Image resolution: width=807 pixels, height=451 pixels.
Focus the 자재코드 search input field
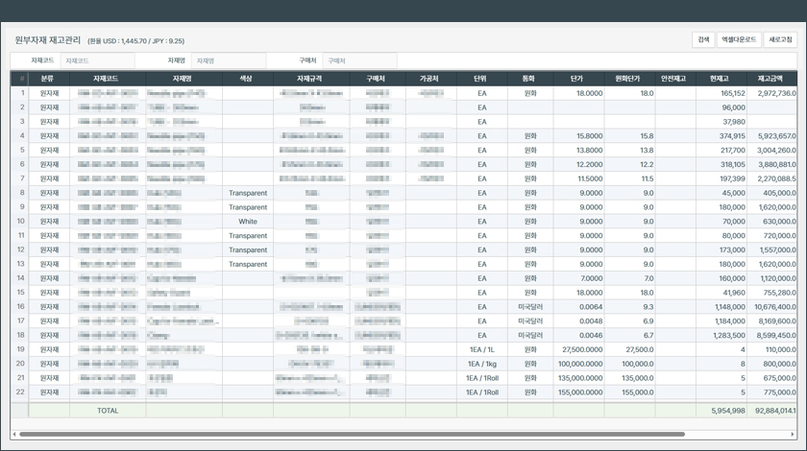click(x=96, y=60)
